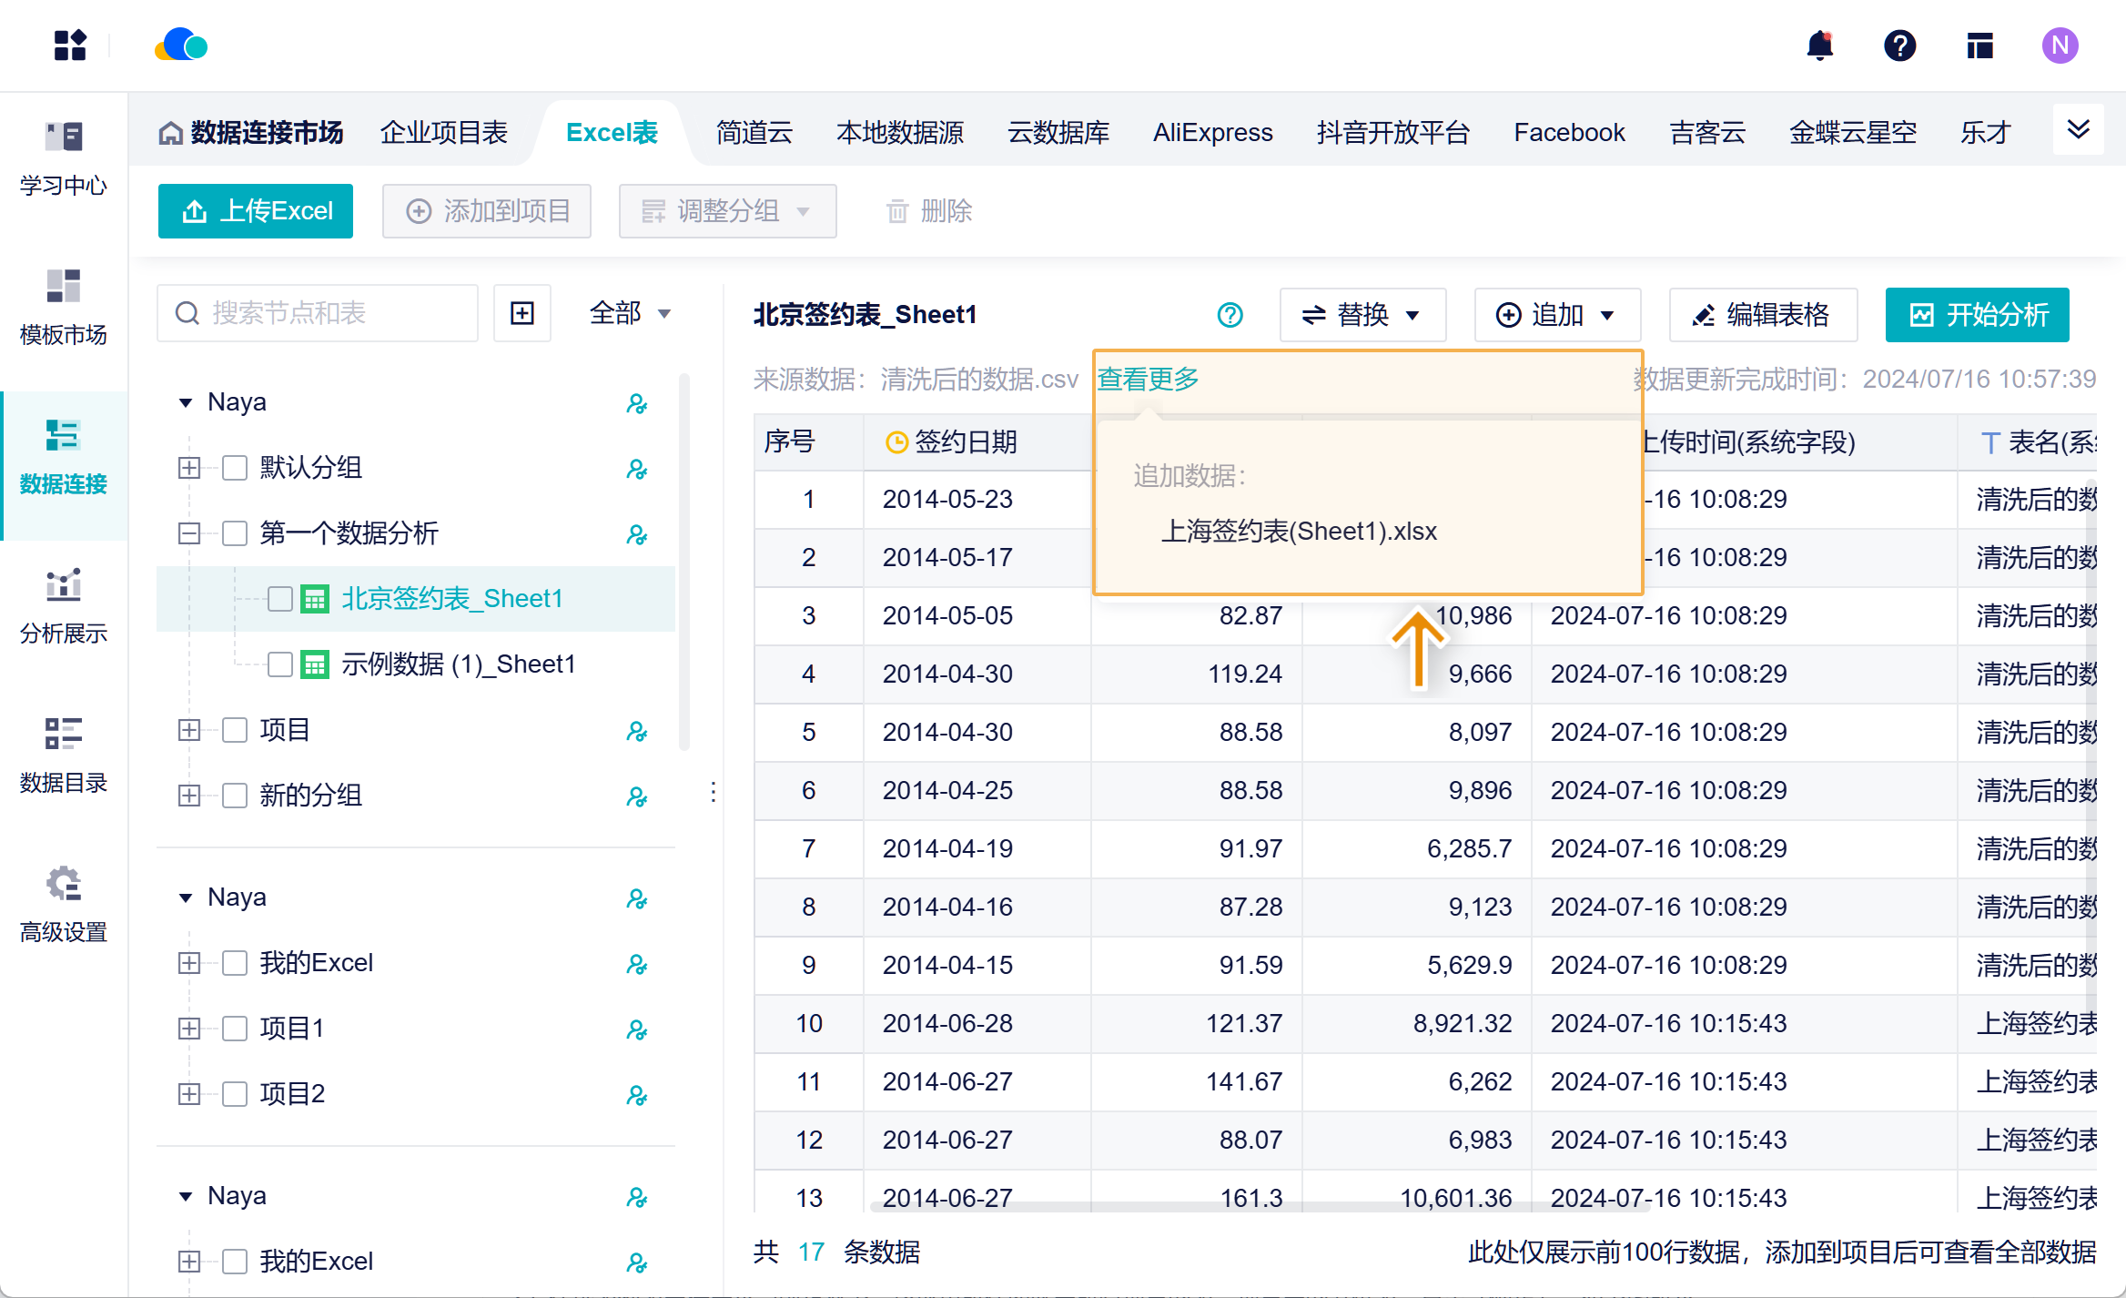Go to 学习中心 in sidebar
Viewport: 2126px width, 1298px height.
click(64, 157)
